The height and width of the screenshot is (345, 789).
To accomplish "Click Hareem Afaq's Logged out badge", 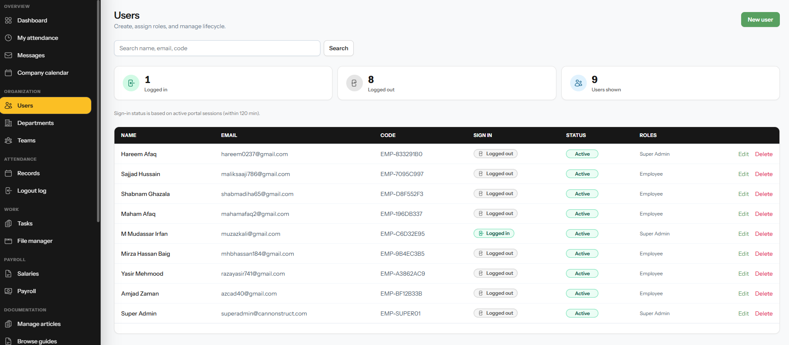I will (x=495, y=154).
